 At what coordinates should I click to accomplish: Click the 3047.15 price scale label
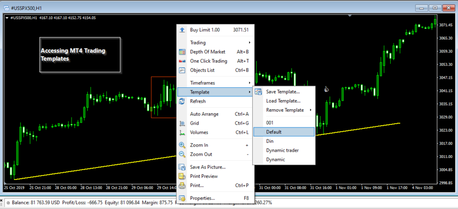(x=446, y=77)
